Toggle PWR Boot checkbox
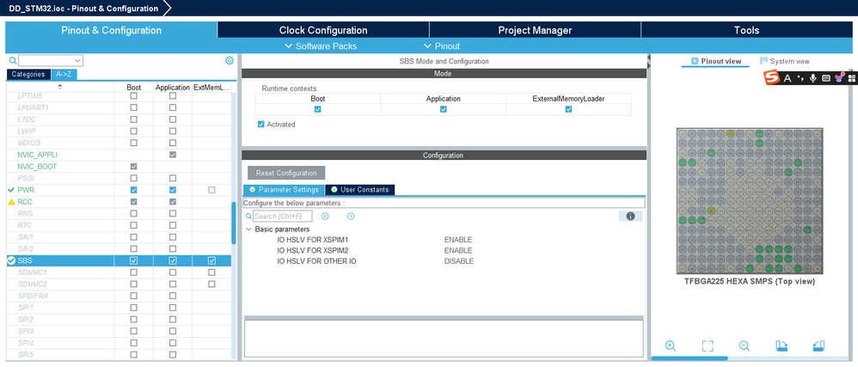 coord(133,190)
